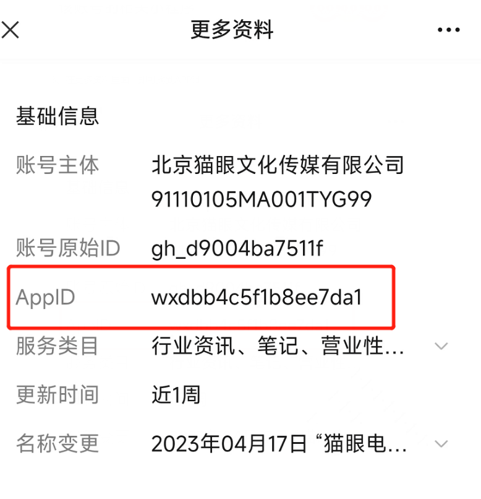Tap the 名称变更 label
Image resolution: width=481 pixels, height=499 pixels.
coord(57,443)
